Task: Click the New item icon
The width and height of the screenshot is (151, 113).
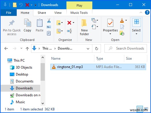Action: tap(94, 20)
